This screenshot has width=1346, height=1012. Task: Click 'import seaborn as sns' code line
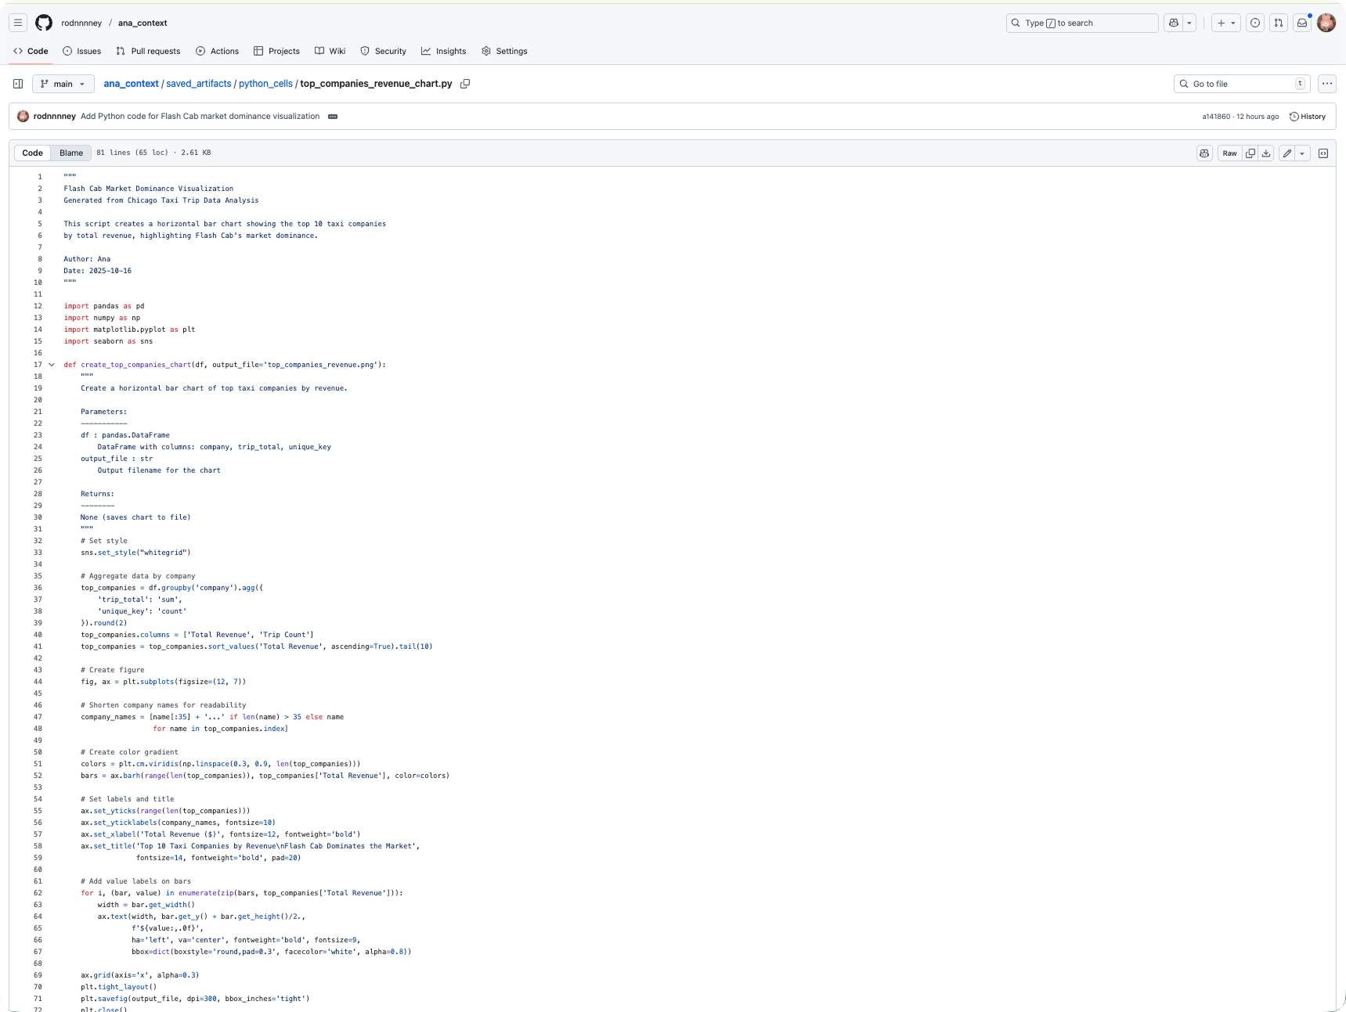pyautogui.click(x=108, y=341)
